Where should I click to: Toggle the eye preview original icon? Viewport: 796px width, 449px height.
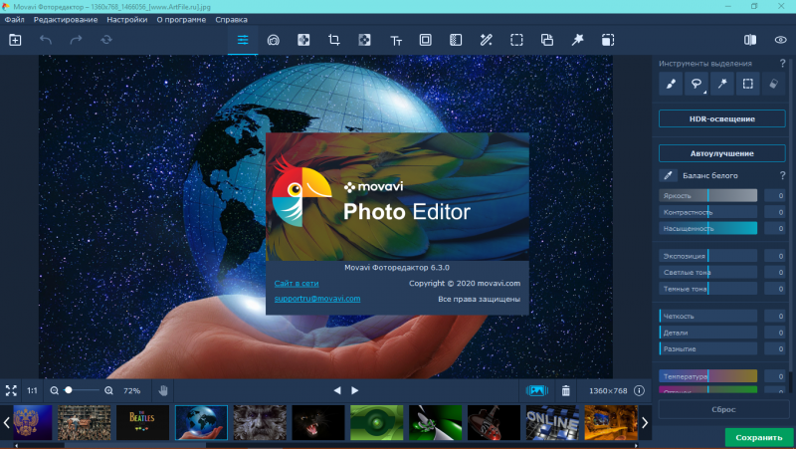[x=780, y=40]
